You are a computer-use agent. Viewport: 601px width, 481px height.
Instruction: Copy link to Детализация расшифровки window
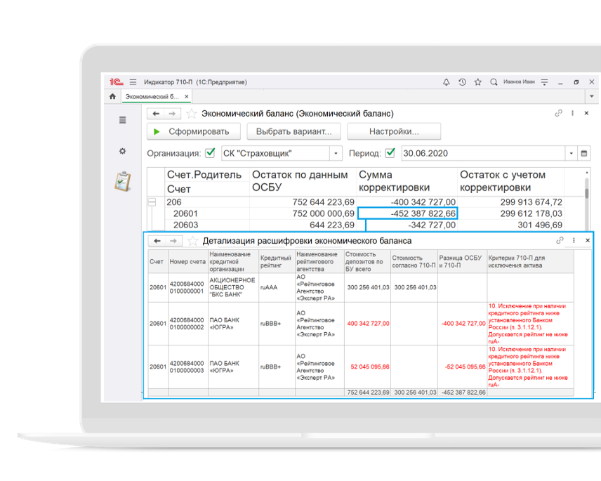(x=560, y=240)
